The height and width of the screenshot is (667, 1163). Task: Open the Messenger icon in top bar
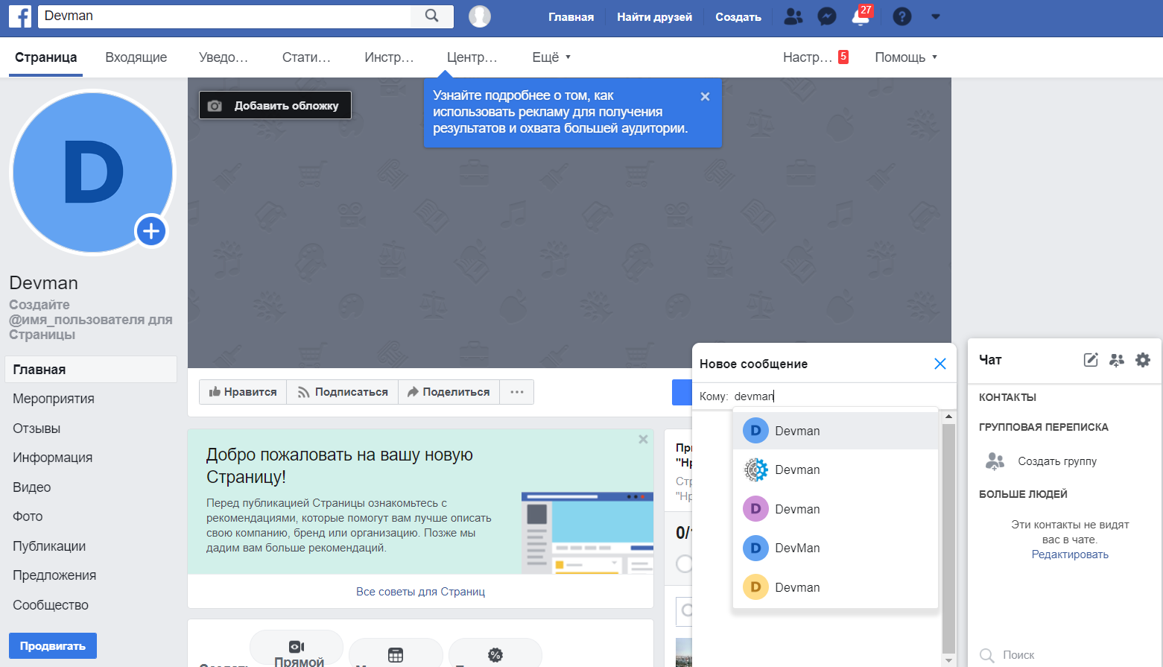[827, 16]
